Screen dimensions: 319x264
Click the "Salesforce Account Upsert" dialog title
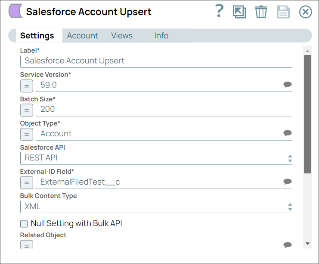click(89, 12)
